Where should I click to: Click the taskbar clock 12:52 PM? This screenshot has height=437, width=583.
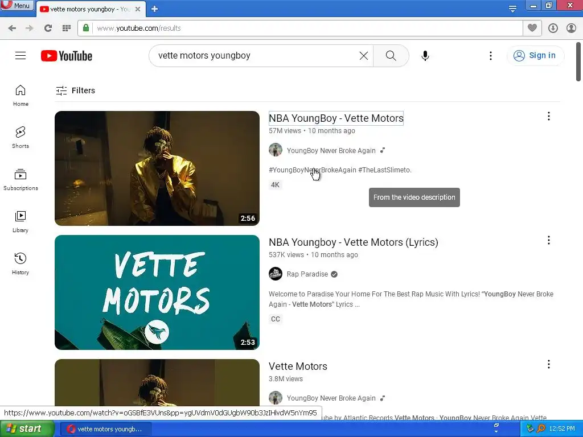tap(562, 429)
